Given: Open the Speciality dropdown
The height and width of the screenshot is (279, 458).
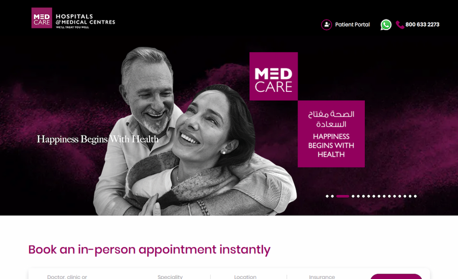Looking at the screenshot, I should (170, 276).
